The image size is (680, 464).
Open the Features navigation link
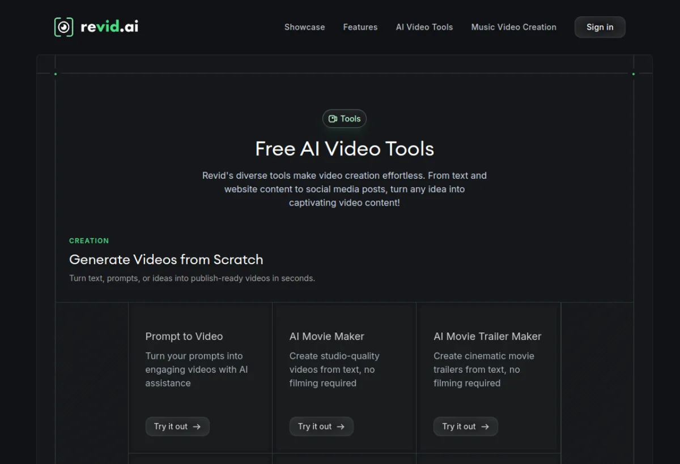360,27
